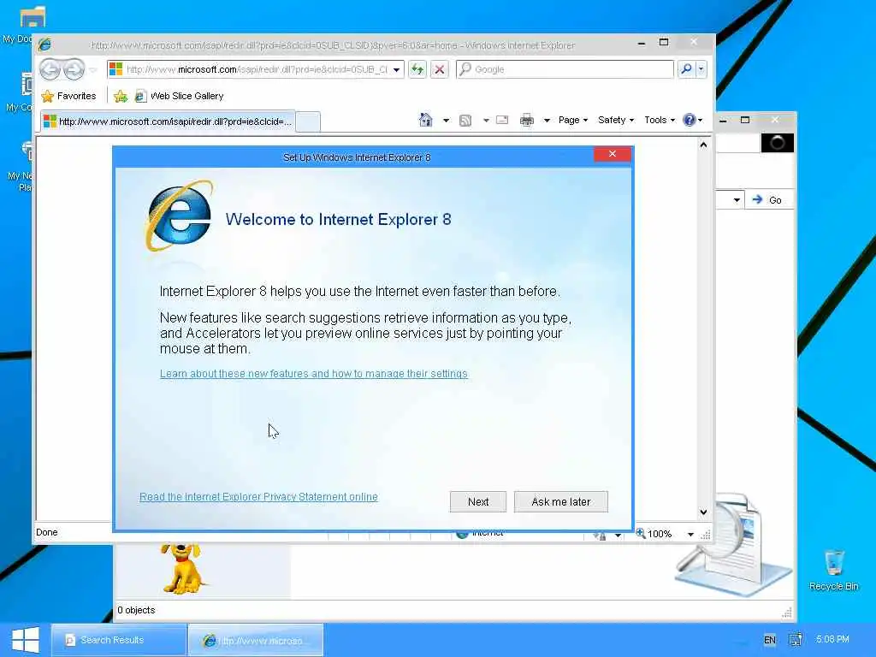The width and height of the screenshot is (876, 657).
Task: Click the Forward navigation arrow in Internet Explorer
Action: 74,69
